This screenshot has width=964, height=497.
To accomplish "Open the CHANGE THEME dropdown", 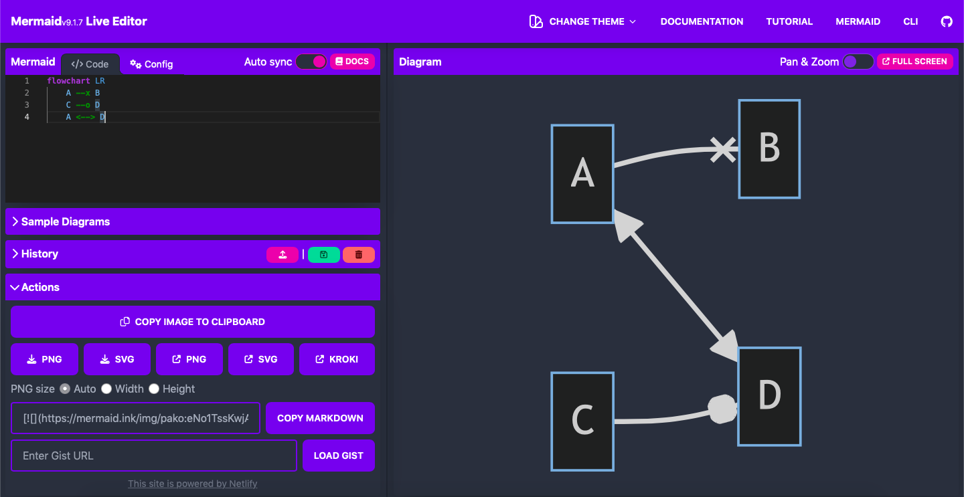I will 582,21.
